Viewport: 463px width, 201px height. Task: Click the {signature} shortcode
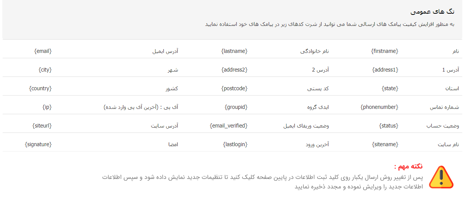pos(38,144)
